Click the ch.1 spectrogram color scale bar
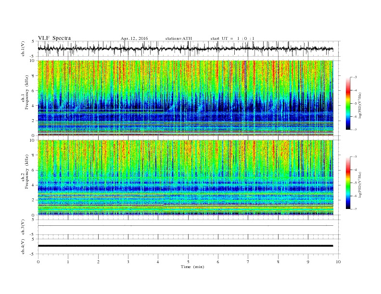381x294 pixels. pos(348,104)
